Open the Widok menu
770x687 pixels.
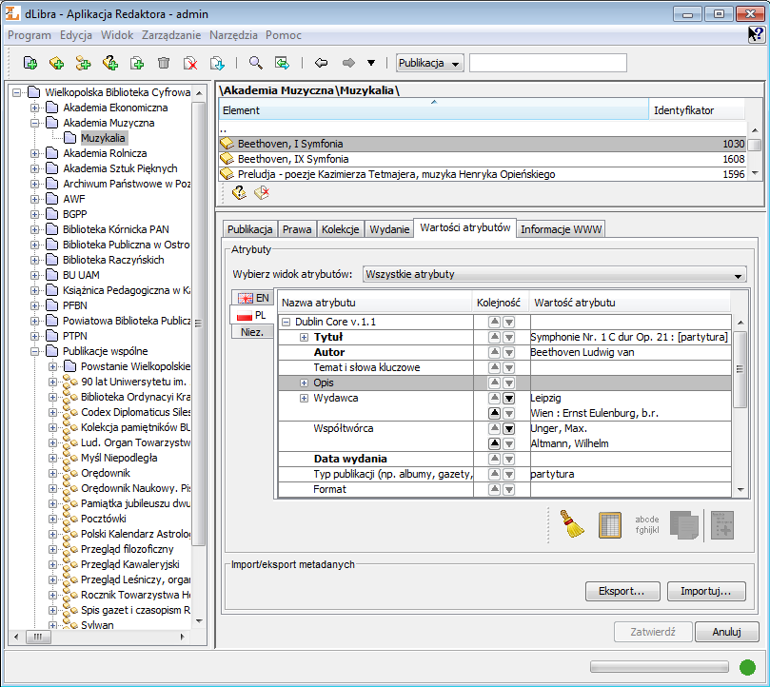(x=117, y=35)
